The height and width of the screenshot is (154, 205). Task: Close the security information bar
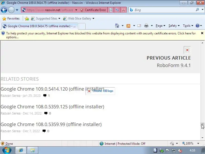pyautogui.click(x=202, y=33)
